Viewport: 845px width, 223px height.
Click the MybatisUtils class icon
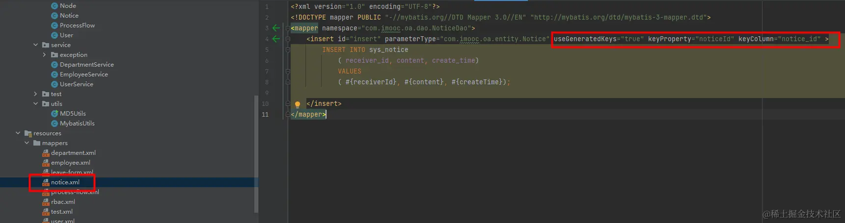(x=55, y=124)
